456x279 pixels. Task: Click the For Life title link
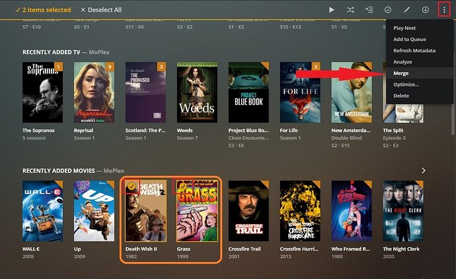click(289, 130)
